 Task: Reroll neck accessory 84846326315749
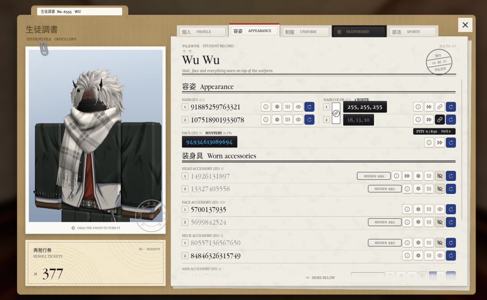pyautogui.click(x=450, y=256)
